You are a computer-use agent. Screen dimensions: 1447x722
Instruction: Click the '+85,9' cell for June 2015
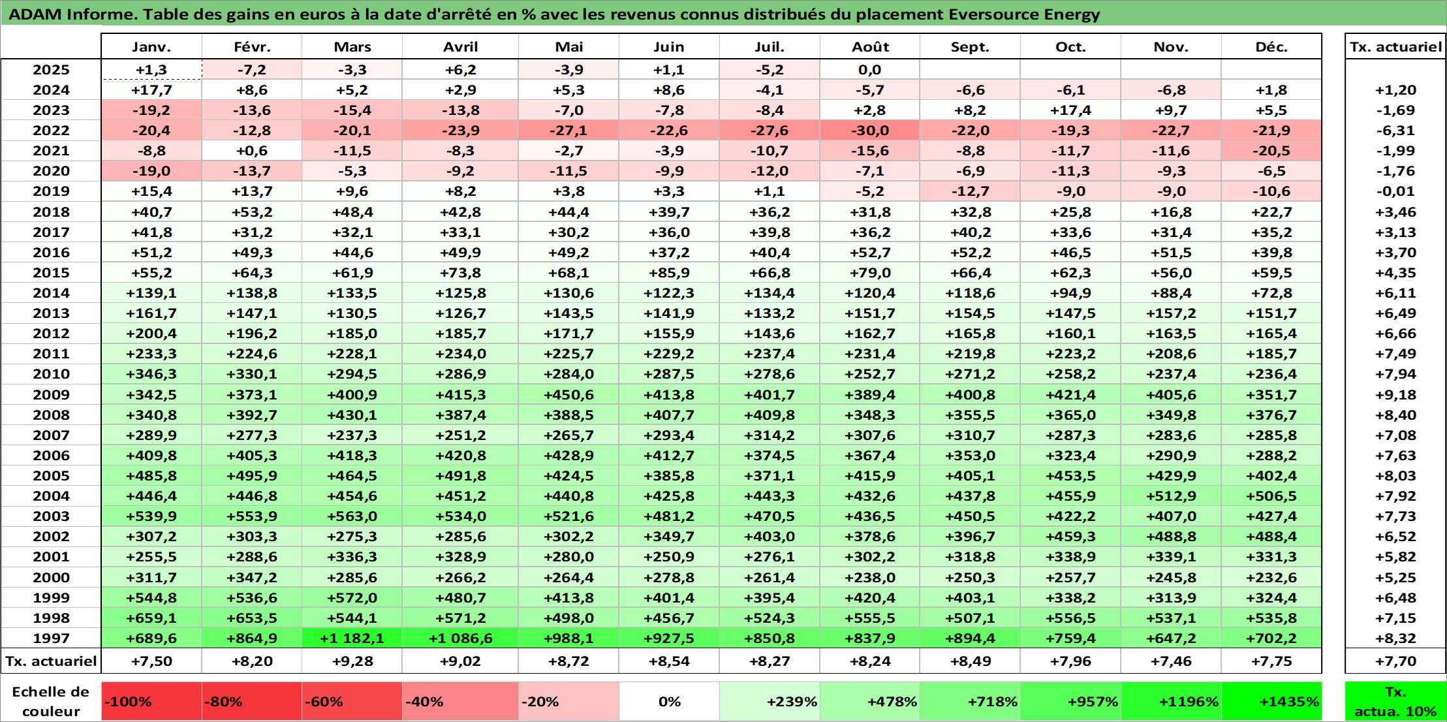[669, 273]
